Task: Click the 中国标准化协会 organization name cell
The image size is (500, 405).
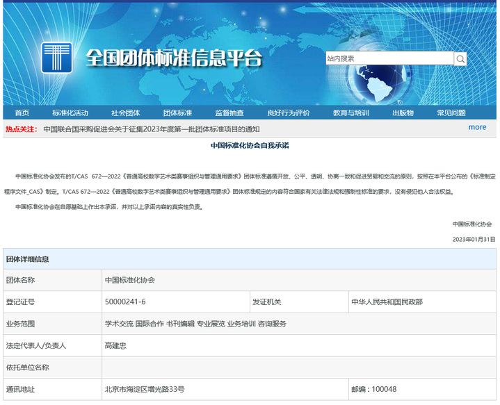Action: [130, 280]
